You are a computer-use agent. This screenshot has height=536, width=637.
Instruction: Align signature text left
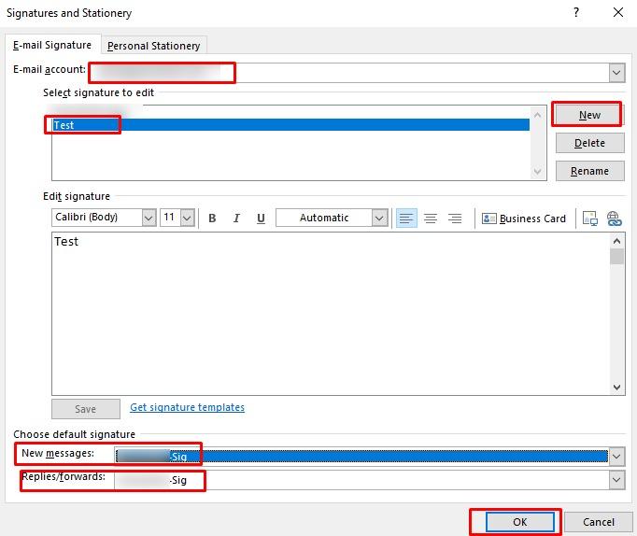coord(406,219)
